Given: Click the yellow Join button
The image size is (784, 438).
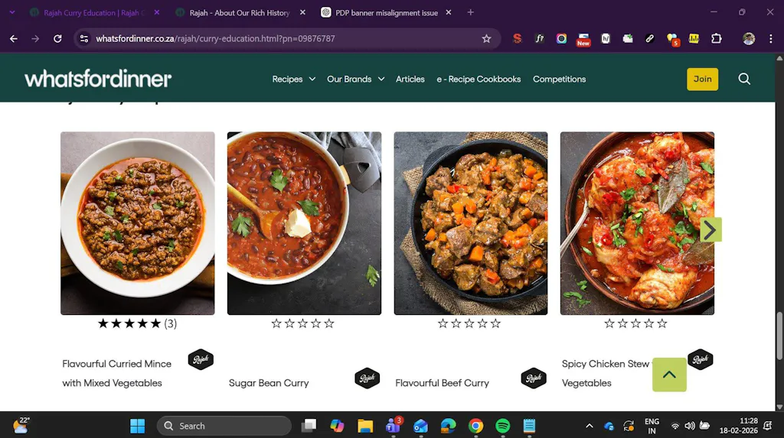Looking at the screenshot, I should [x=702, y=79].
